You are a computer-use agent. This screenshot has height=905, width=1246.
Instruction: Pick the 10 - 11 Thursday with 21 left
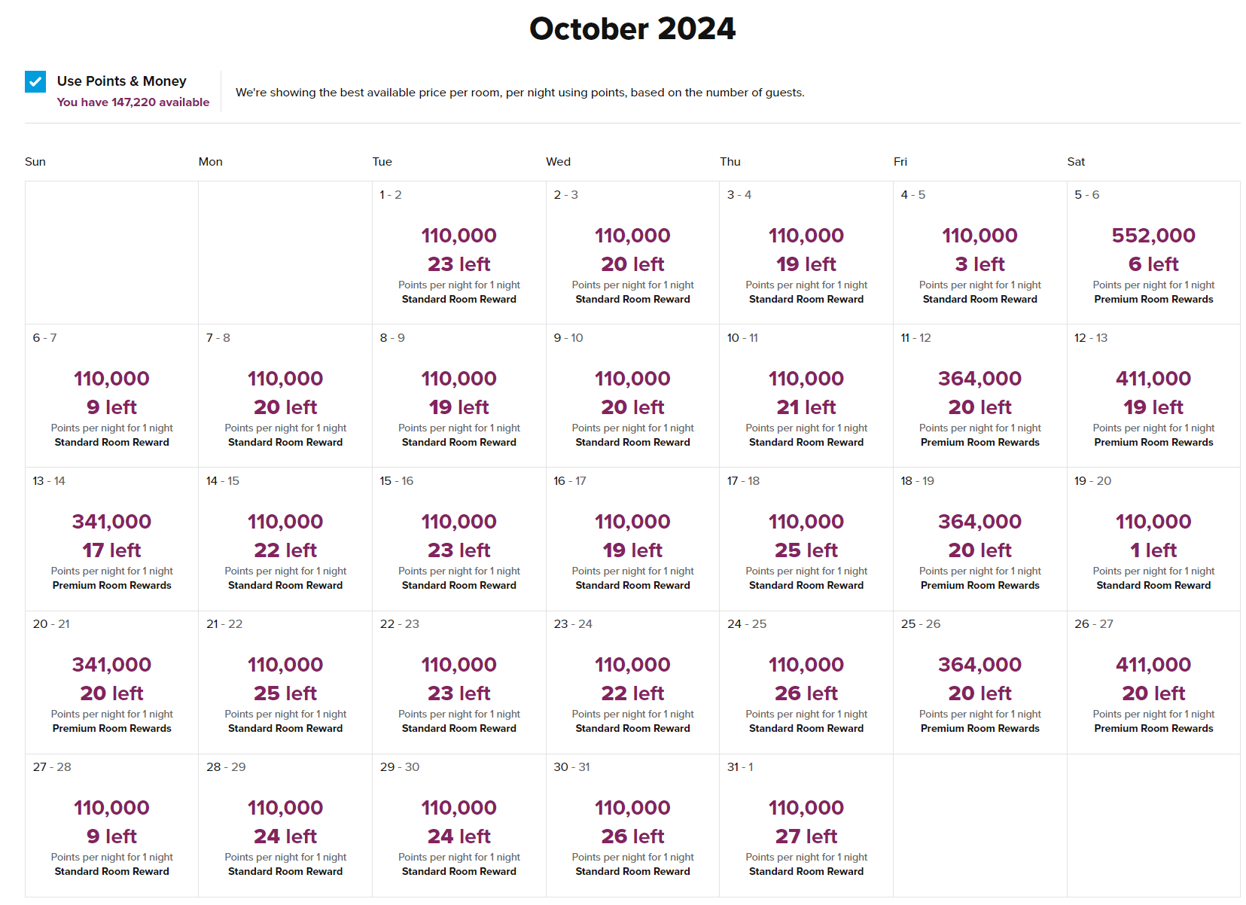[806, 396]
